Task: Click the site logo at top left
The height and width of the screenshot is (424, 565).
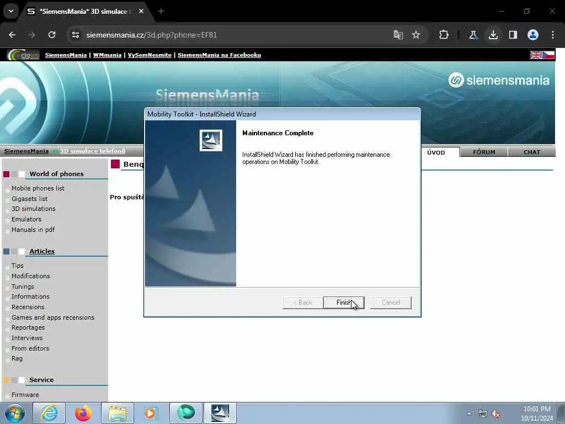Action: coord(23,55)
